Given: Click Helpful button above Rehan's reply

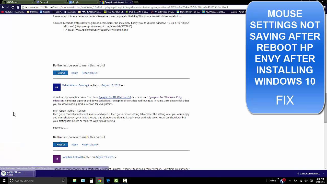Looking at the screenshot, I should (61, 73).
